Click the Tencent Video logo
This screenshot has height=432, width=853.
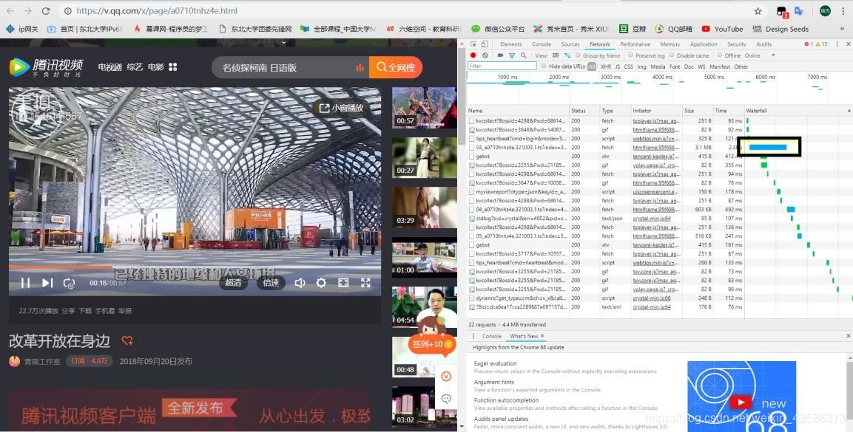(x=47, y=67)
